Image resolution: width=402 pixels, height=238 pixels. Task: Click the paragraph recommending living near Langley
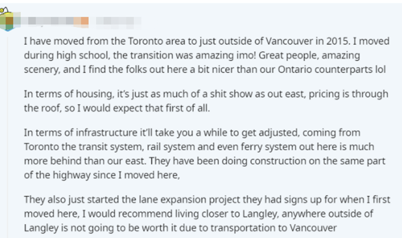pyautogui.click(x=207, y=213)
